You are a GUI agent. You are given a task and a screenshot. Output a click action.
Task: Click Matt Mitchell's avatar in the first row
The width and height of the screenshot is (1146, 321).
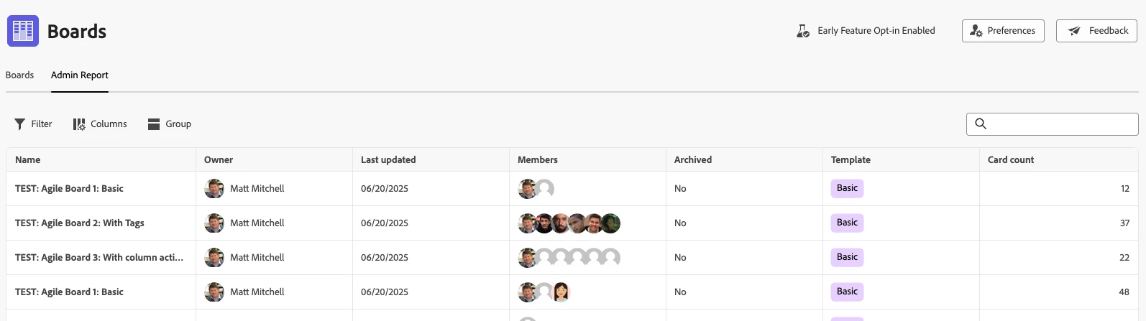[214, 189]
